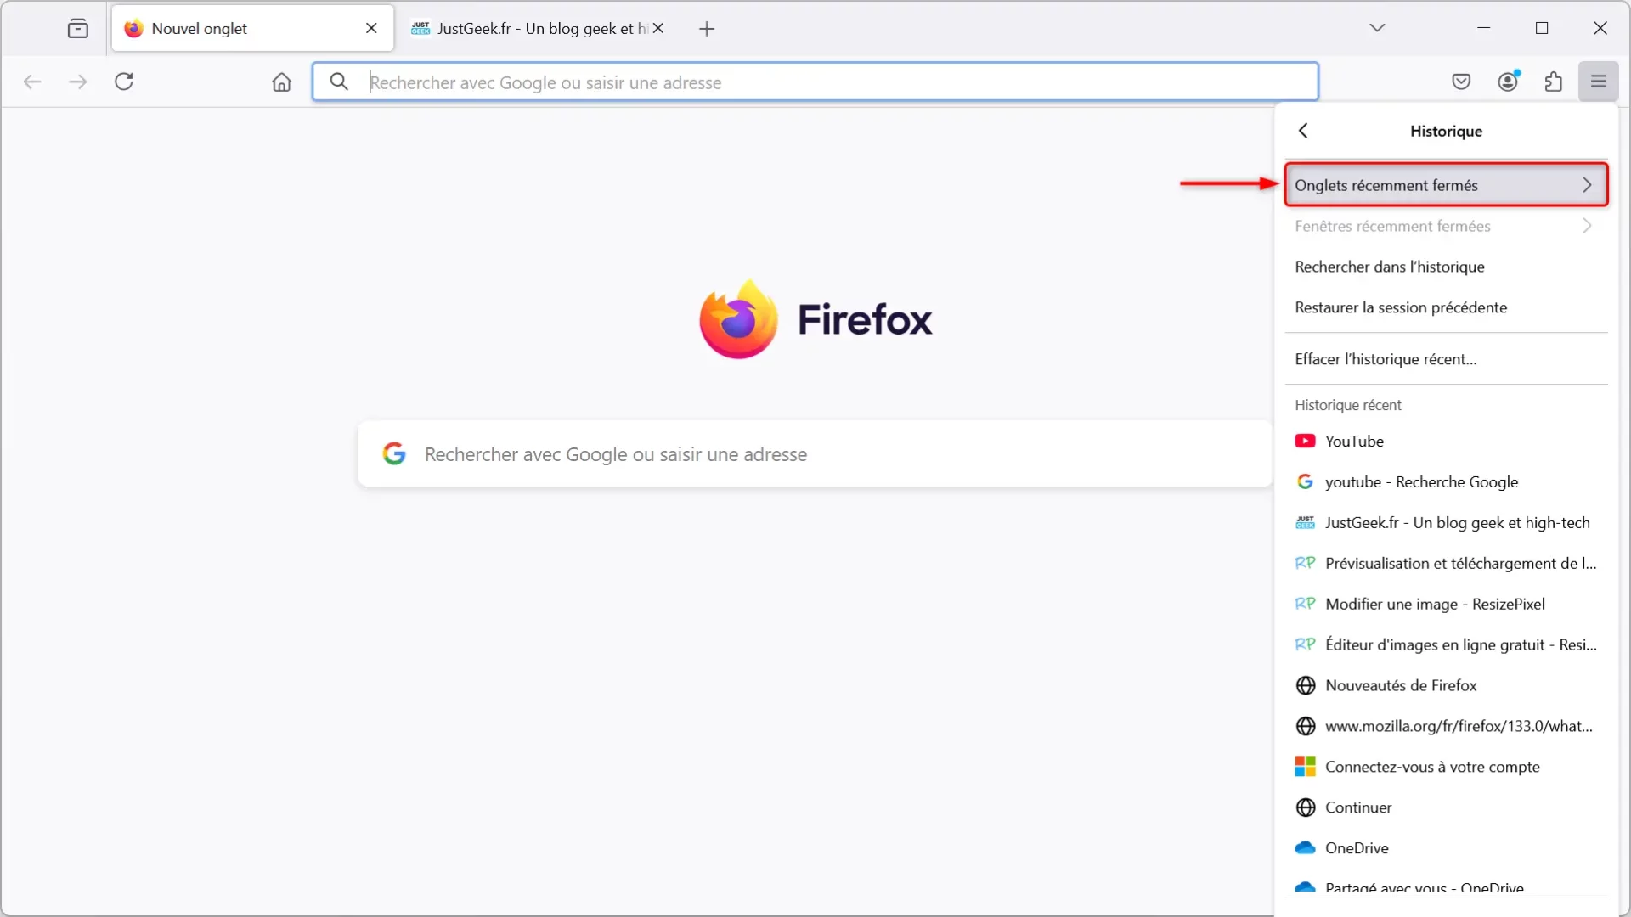
Task: Open OneDrive history entry
Action: tap(1446, 848)
